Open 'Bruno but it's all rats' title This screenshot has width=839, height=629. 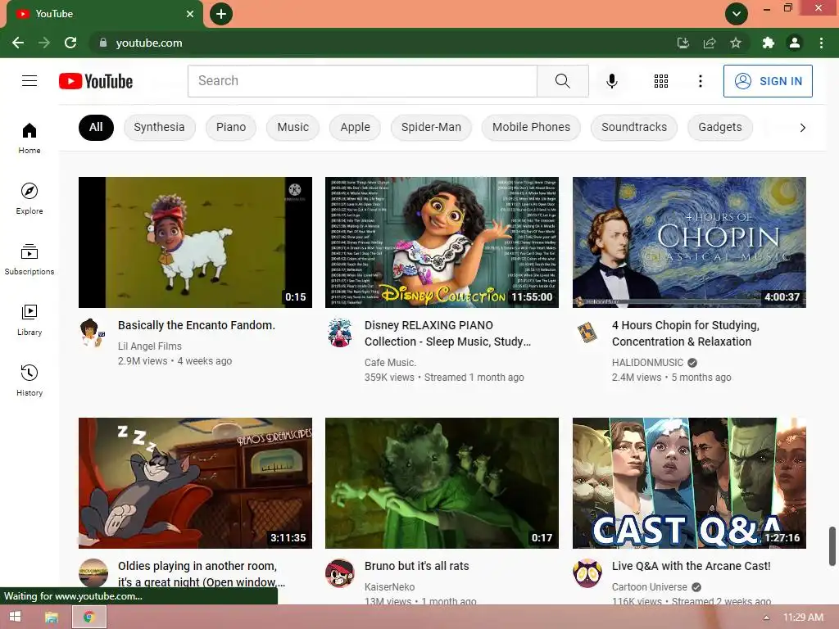[x=416, y=566]
